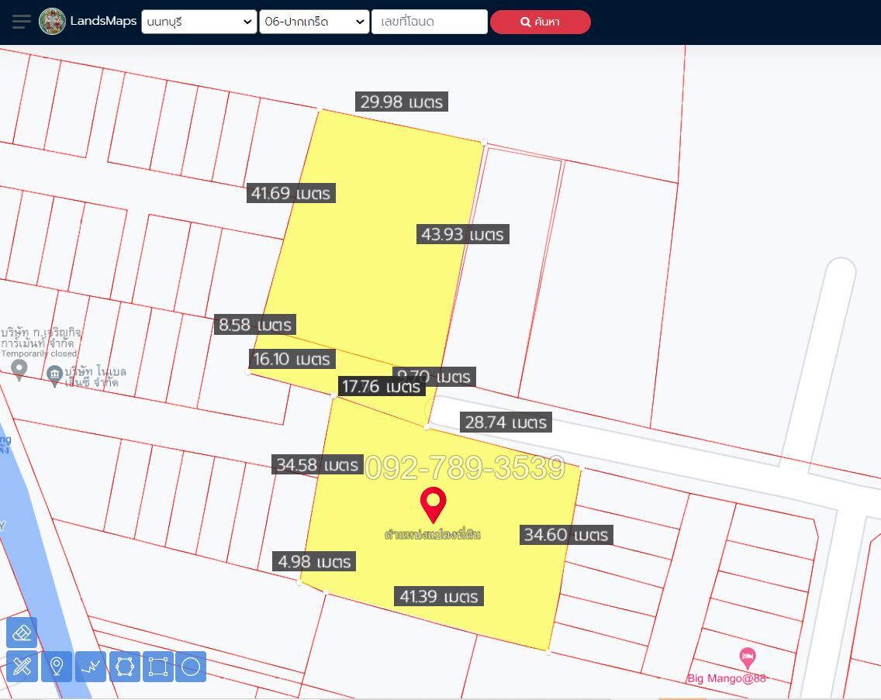Select the polygon drawing tool
Viewport: 881px width, 700px height.
pyautogui.click(x=125, y=666)
